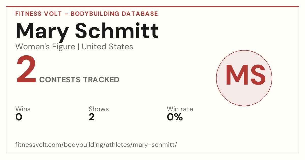Select the Shows stat label
Viewport: 305px width, 160px height.
click(99, 109)
